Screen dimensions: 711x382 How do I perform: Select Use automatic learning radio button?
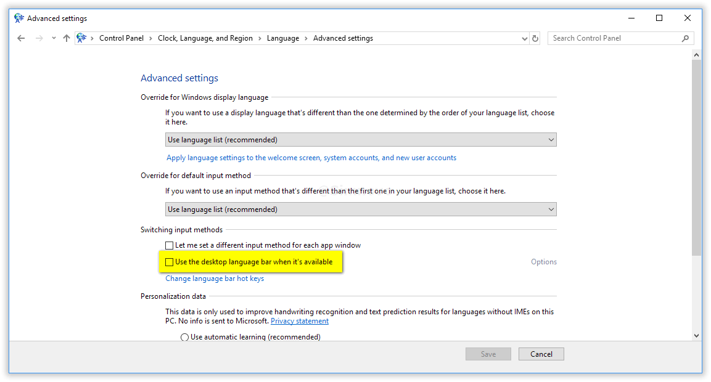click(x=184, y=337)
